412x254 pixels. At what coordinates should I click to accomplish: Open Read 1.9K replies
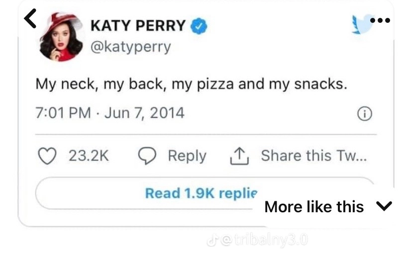click(x=200, y=193)
